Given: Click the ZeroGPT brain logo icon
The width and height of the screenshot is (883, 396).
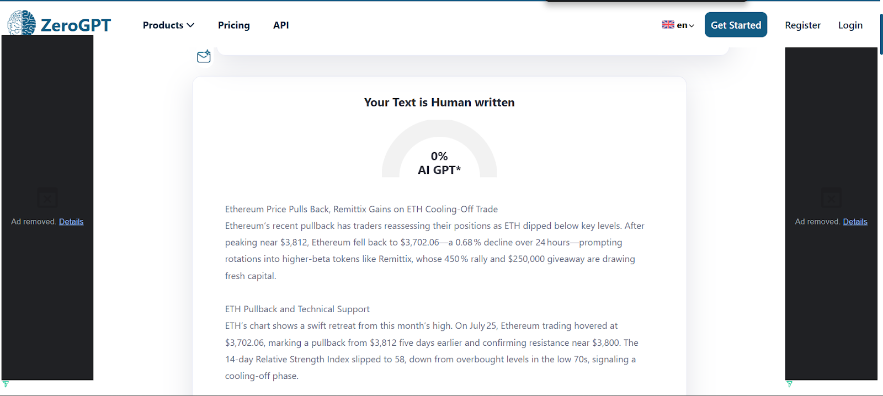Looking at the screenshot, I should coord(22,23).
